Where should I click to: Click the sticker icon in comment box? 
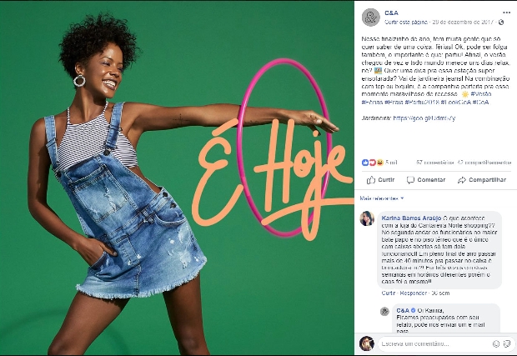(507, 343)
